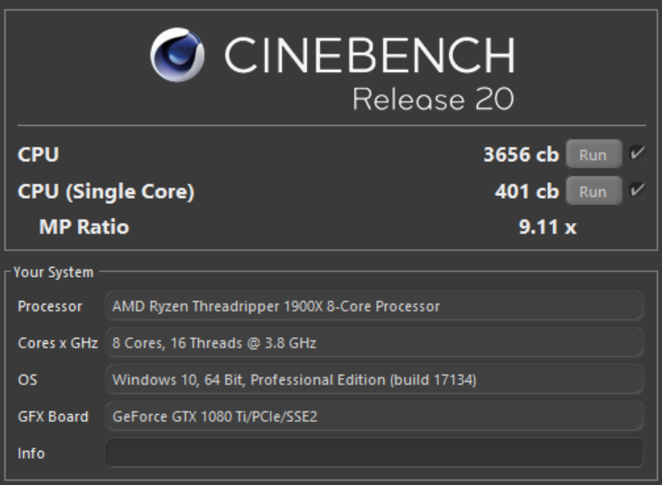The height and width of the screenshot is (485, 662).
Task: Click the 9.11 x MP Ratio value
Action: pos(547,228)
